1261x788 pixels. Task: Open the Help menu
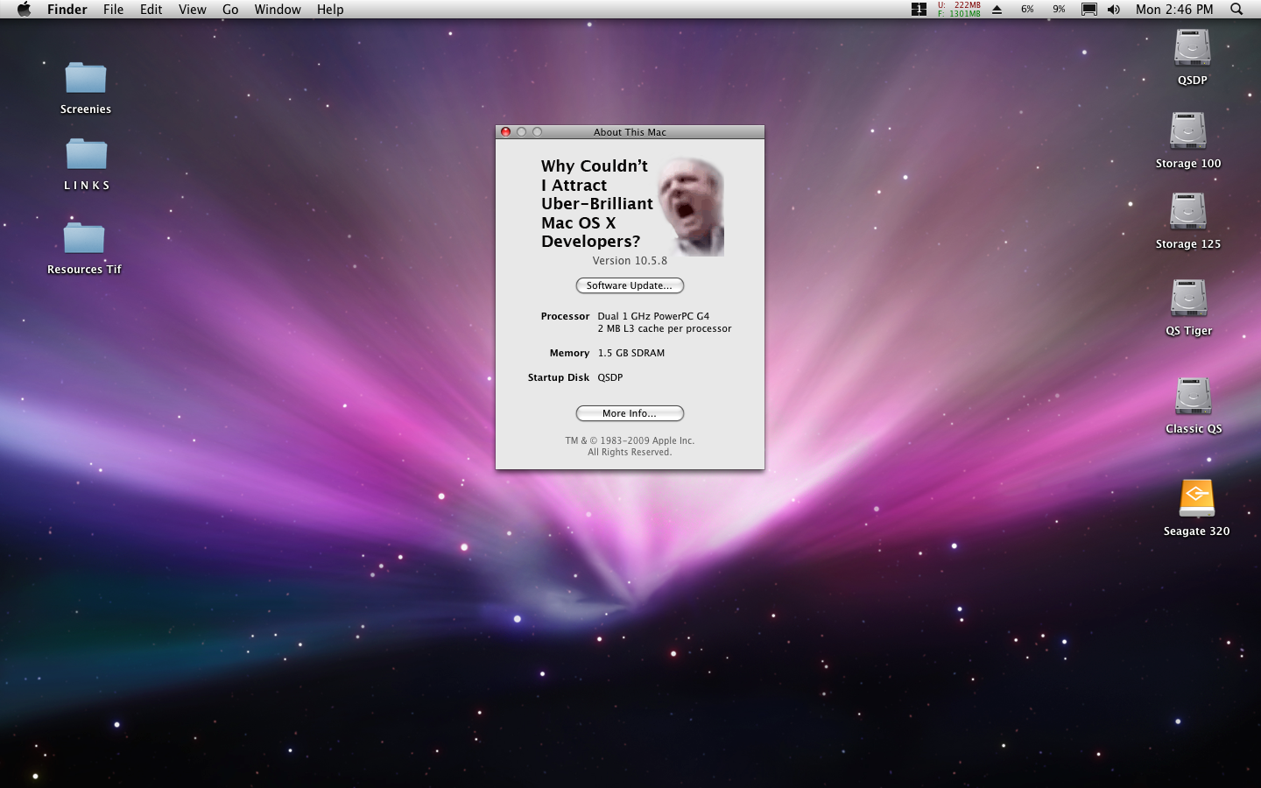pos(330,10)
